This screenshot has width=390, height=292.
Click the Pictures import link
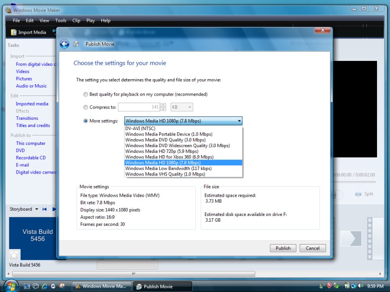coord(24,79)
